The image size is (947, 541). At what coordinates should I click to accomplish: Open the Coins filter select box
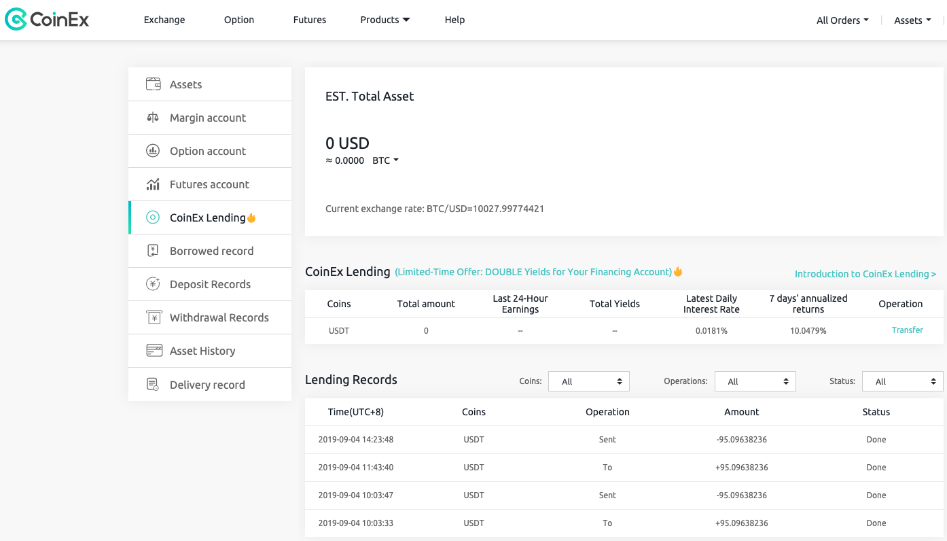[589, 381]
